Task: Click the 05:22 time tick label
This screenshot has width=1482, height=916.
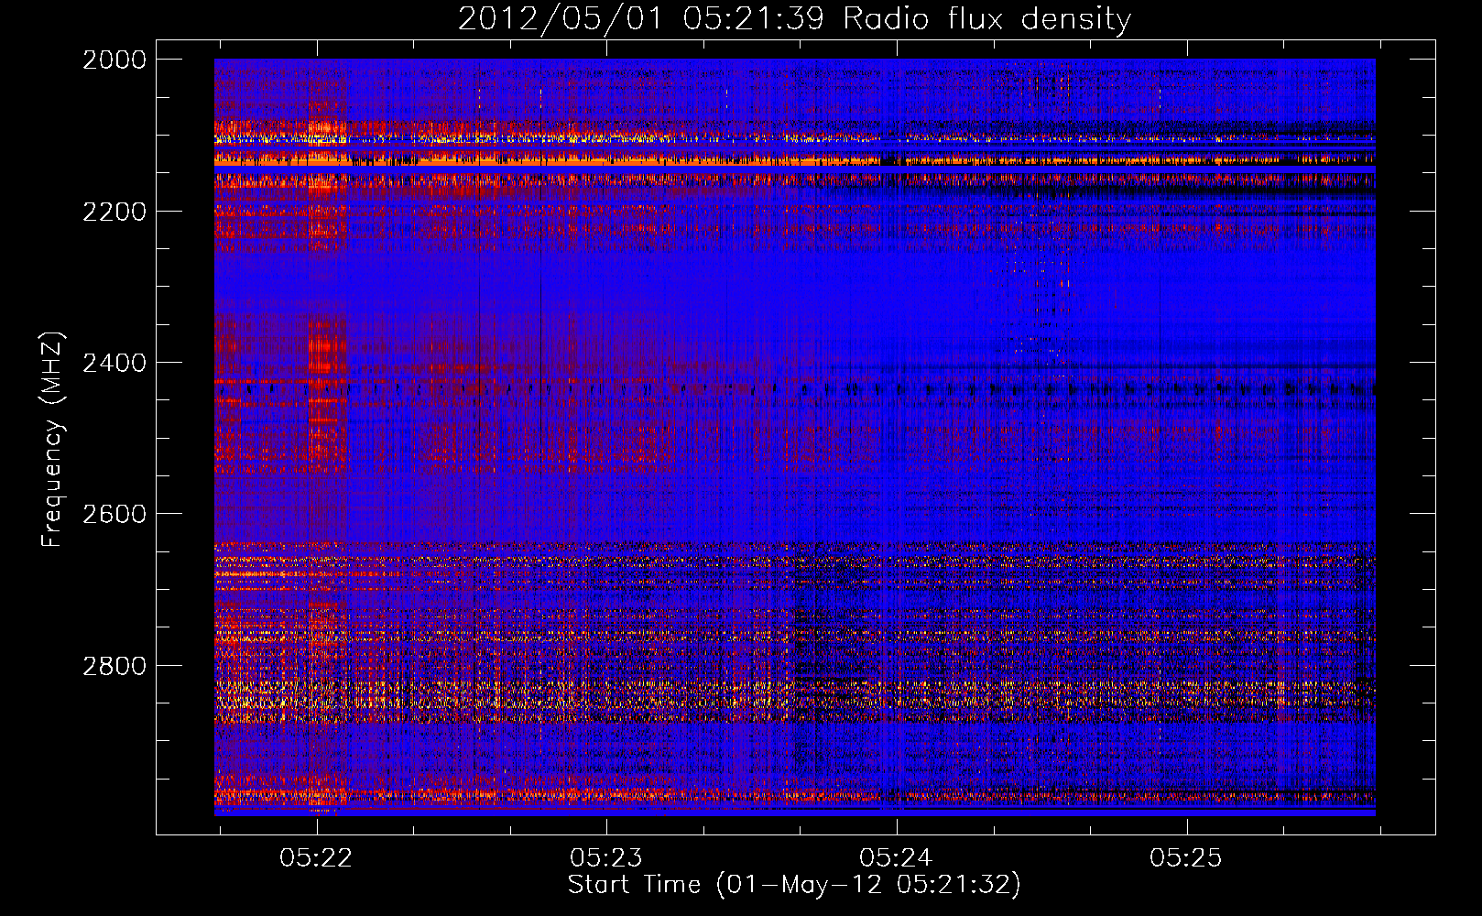Action: [316, 857]
